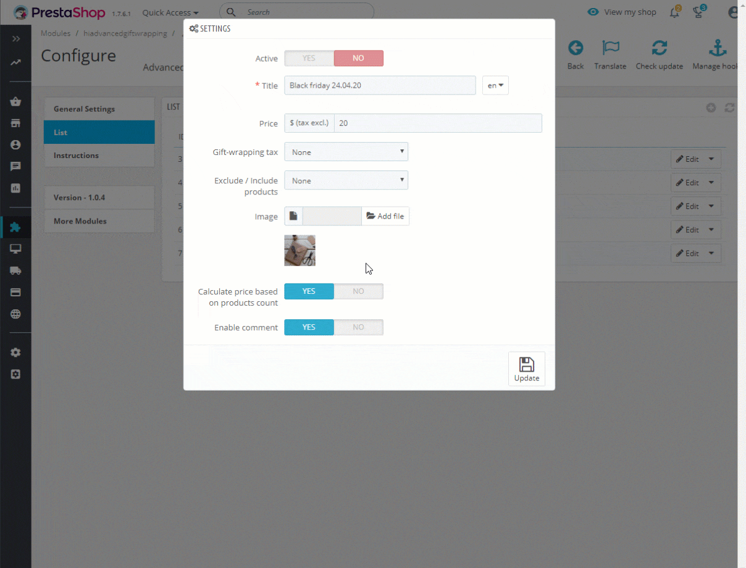Click the Check update refresh icon
Image resolution: width=746 pixels, height=568 pixels.
click(x=660, y=48)
